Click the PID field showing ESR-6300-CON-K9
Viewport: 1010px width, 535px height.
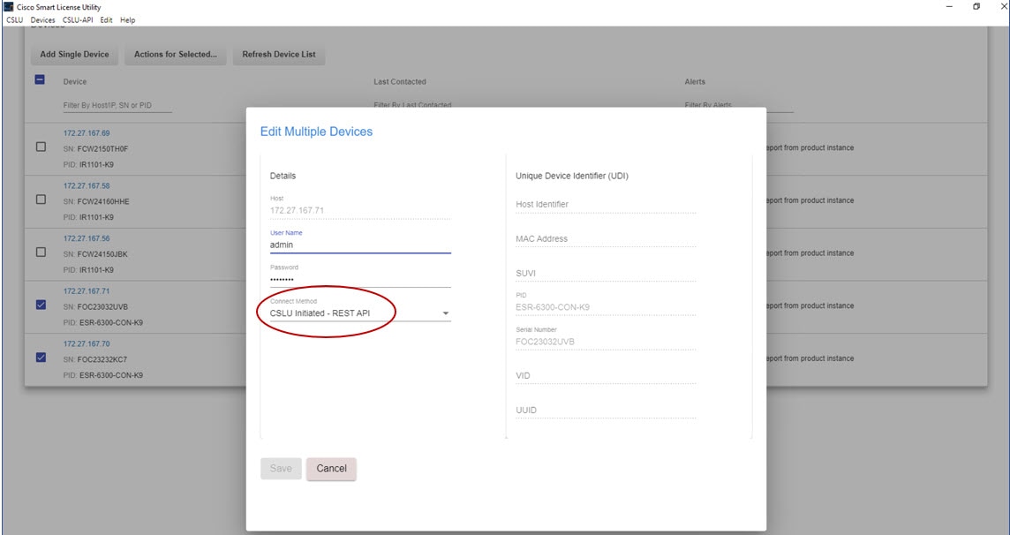[x=606, y=307]
